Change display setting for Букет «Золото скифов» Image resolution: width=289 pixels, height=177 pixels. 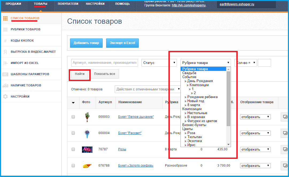255,166
